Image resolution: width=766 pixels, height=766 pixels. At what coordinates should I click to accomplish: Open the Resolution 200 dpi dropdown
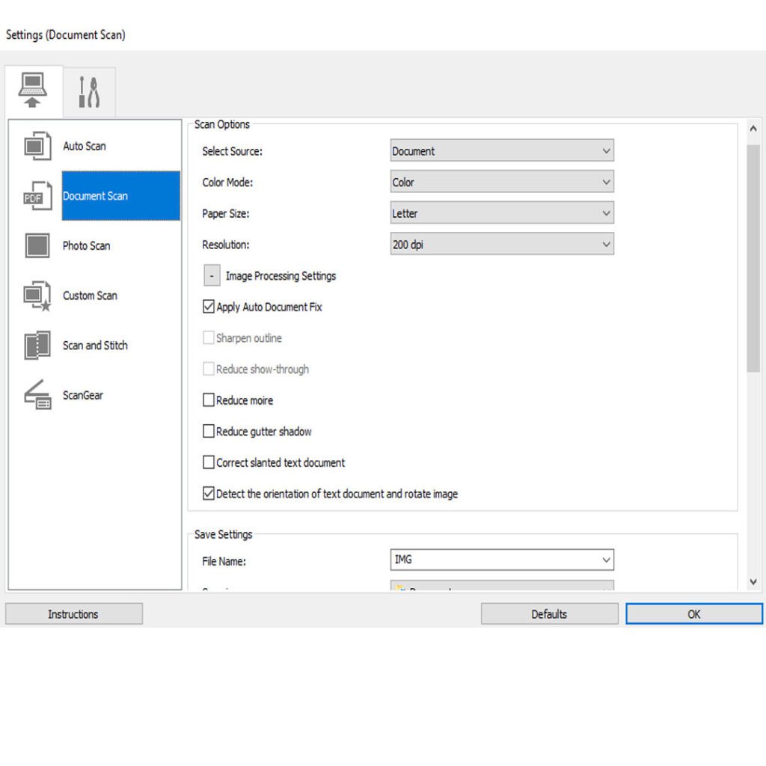[x=501, y=244]
